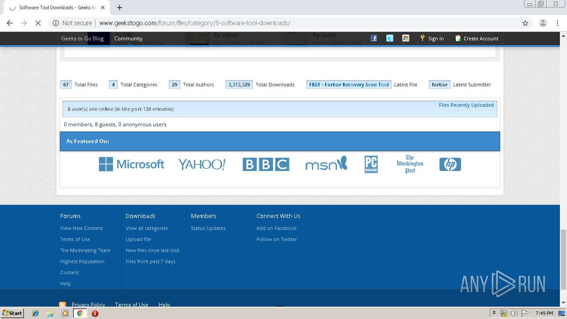Open Privacy Policy in bottom bar
Viewport: 567px width, 319px height.
click(88, 304)
